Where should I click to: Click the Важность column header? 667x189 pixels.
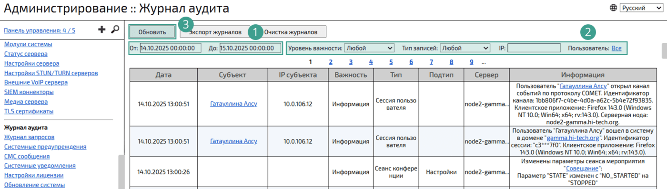(x=351, y=75)
